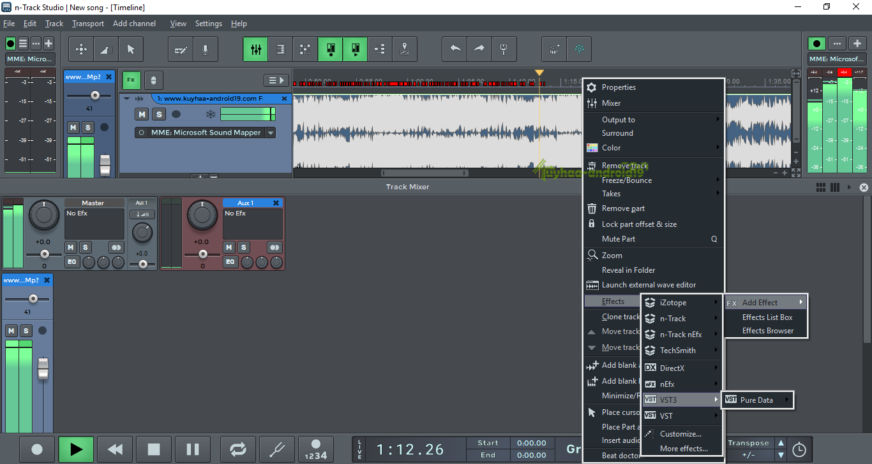Solo the Aux 1 channel
The height and width of the screenshot is (464, 872).
[244, 247]
